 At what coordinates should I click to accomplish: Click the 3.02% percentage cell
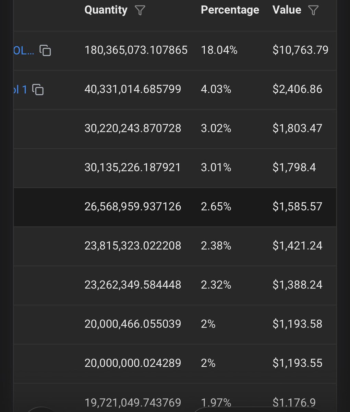(216, 128)
